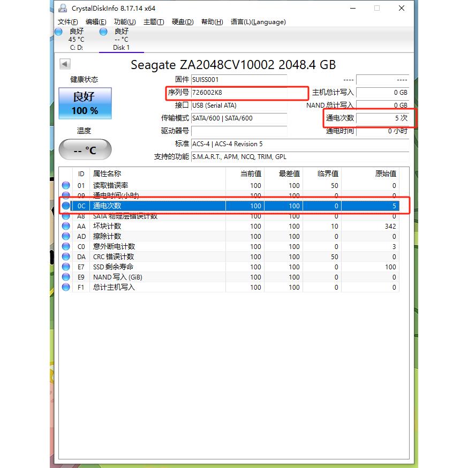Open the 功能(U) menu
Image resolution: width=468 pixels, height=468 pixels.
point(125,22)
